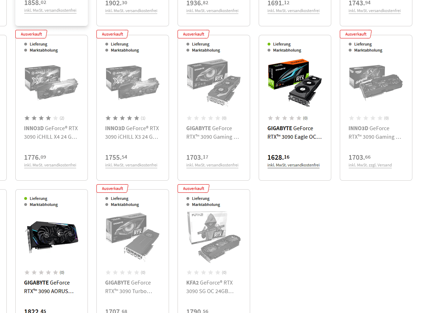Open GIGABYTE GeForce RTX 3090 AORUS title link

[x=49, y=287]
